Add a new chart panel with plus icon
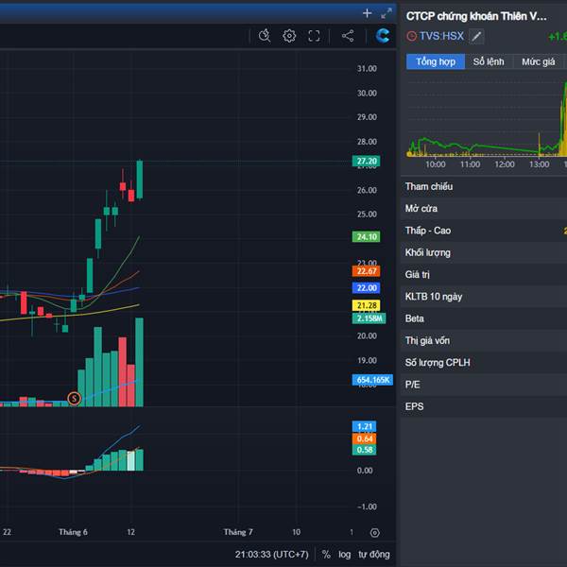 (367, 13)
